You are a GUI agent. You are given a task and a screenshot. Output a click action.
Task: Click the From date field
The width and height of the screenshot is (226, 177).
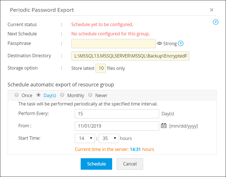click(117, 126)
